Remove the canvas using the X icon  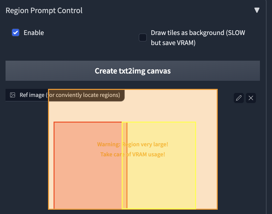pyautogui.click(x=251, y=98)
